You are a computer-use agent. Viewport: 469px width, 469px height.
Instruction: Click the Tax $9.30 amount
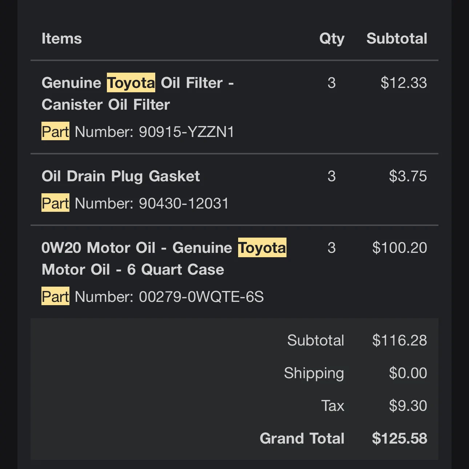pos(408,406)
